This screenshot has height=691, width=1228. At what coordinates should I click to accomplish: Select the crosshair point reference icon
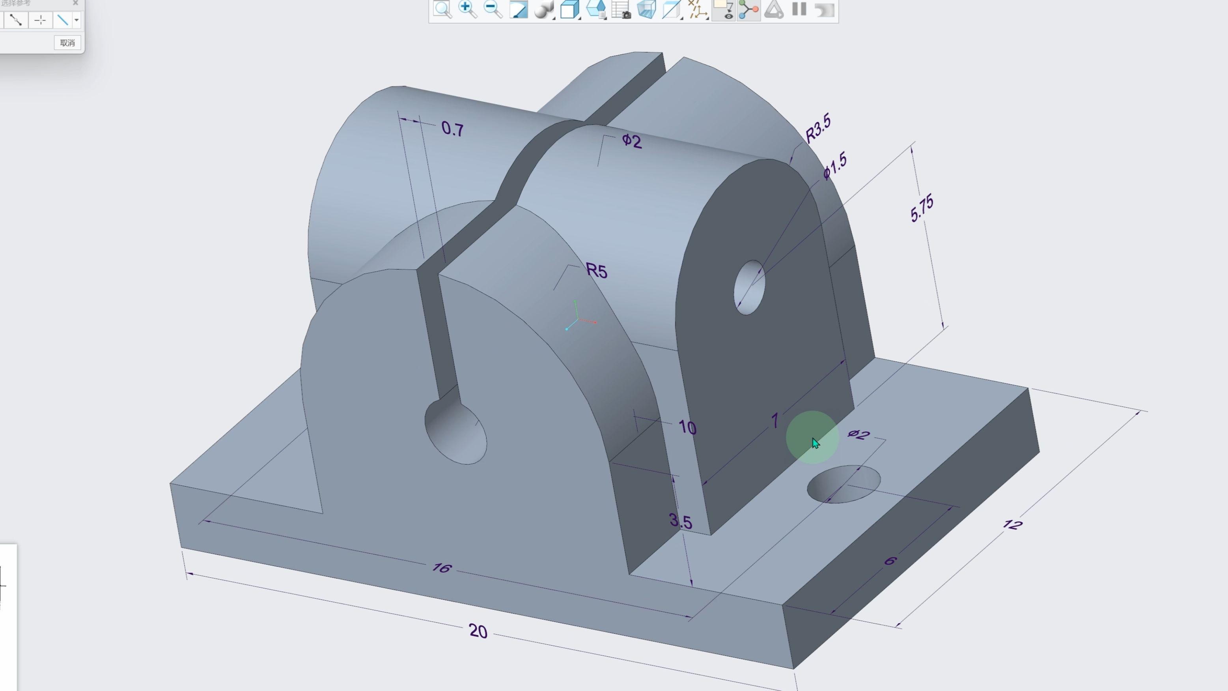pos(40,20)
